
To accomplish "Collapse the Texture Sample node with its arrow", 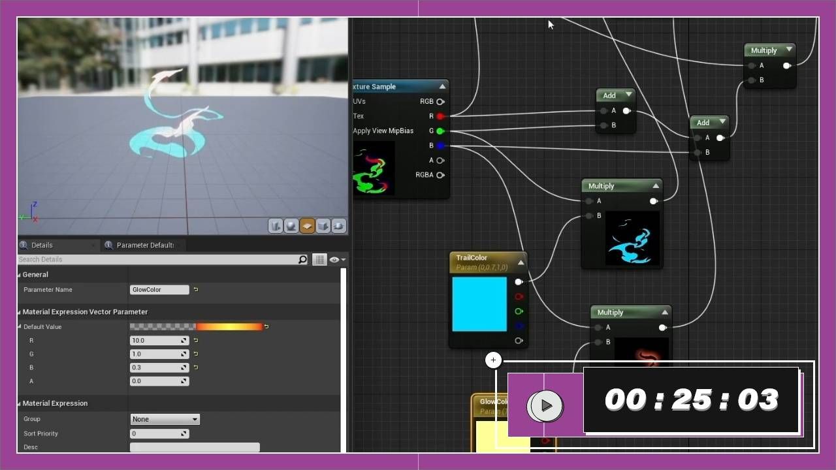I will coord(442,86).
